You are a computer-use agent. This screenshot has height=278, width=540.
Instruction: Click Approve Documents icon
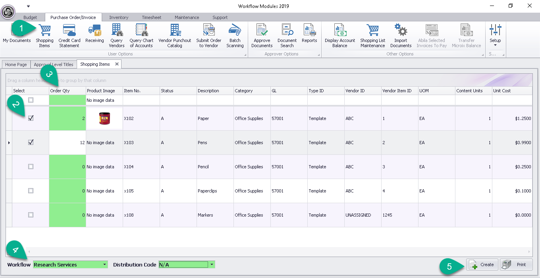[x=262, y=35]
